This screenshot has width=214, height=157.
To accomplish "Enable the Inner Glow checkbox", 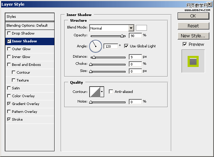I will [x=9, y=57].
